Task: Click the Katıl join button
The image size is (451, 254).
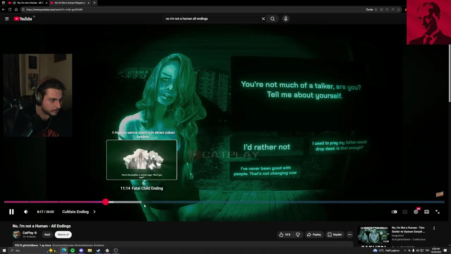Action: [47, 235]
